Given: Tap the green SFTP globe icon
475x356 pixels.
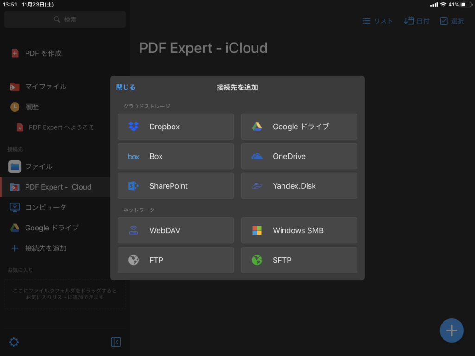Looking at the screenshot, I should 257,260.
